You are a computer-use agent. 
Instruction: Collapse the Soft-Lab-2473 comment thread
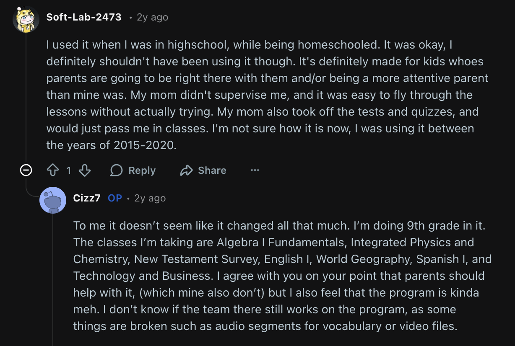26,170
